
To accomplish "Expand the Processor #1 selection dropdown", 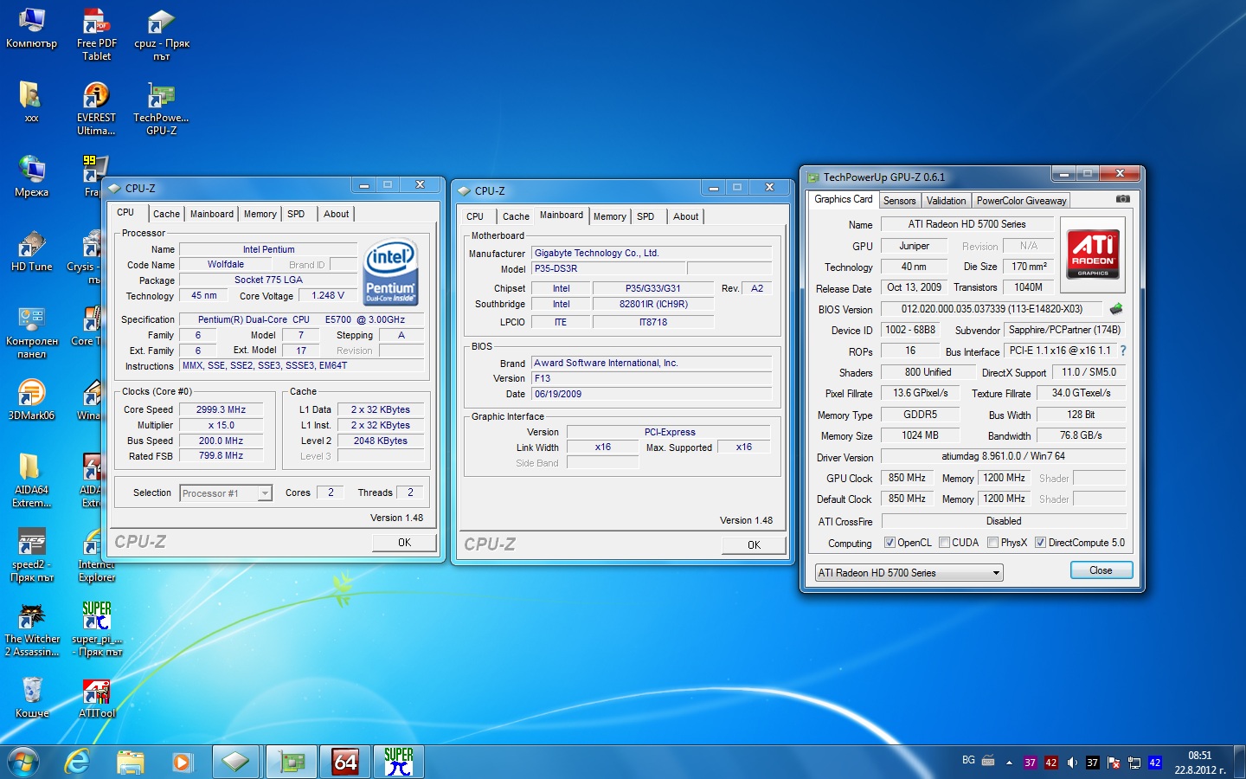I will pyautogui.click(x=265, y=493).
